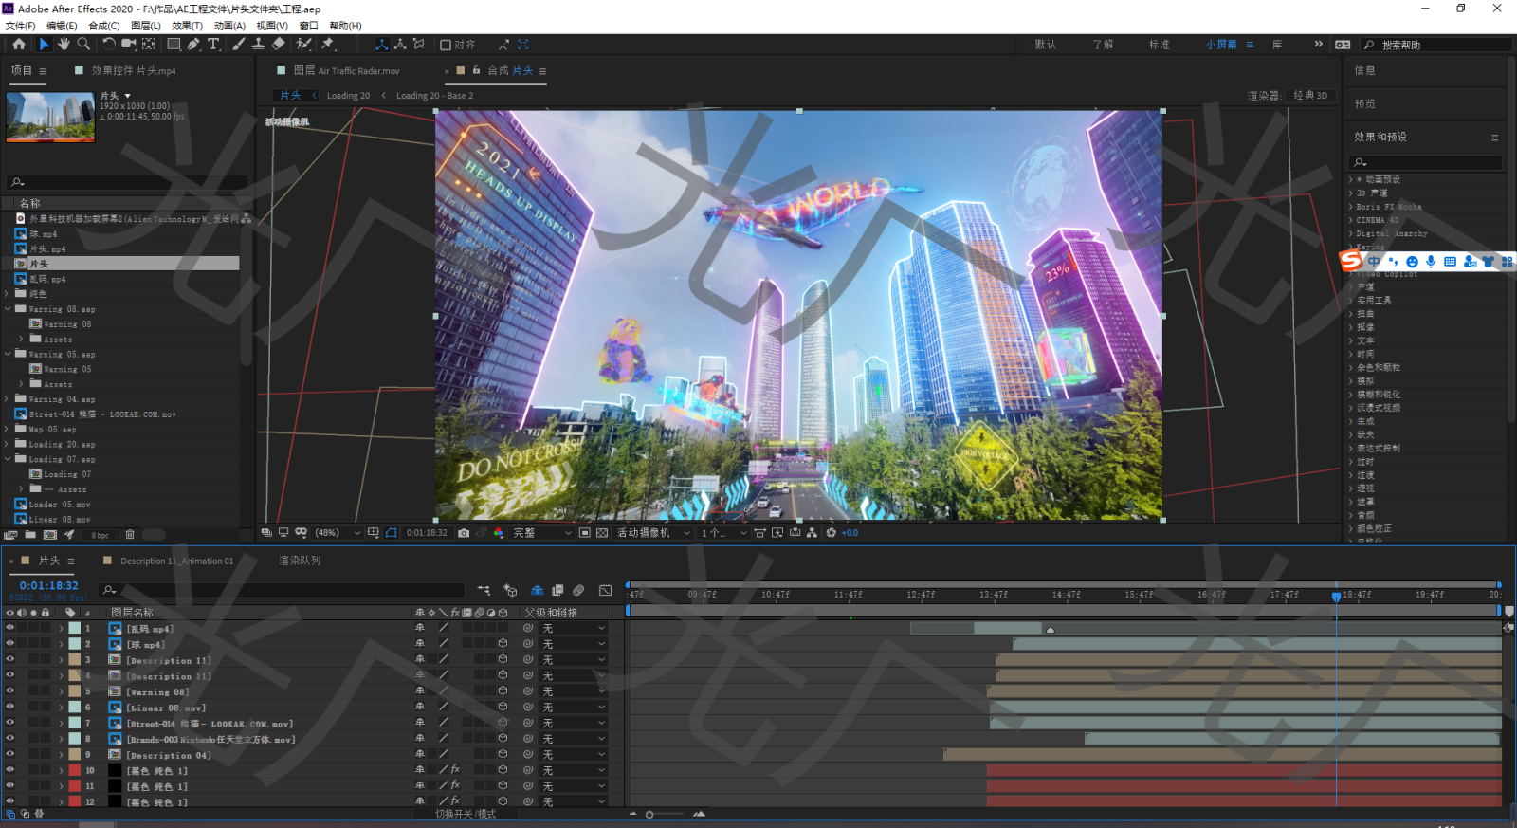The height and width of the screenshot is (828, 1517).
Task: Click the 0:01:18:32 current timecode field
Action: tap(49, 585)
